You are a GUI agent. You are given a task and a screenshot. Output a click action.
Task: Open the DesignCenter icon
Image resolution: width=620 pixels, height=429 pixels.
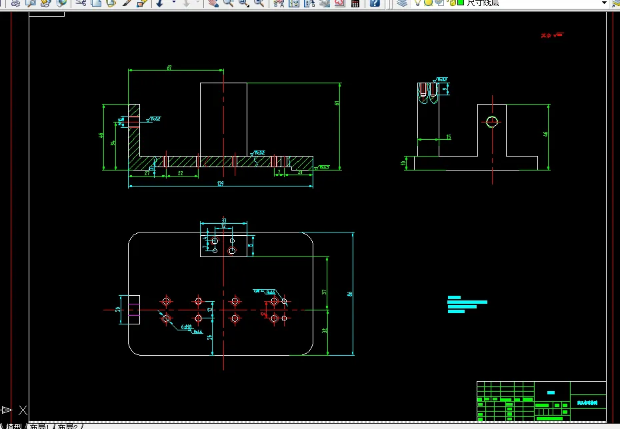coord(294,3)
